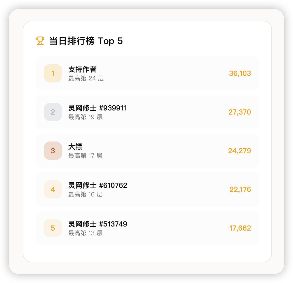
Task: Click the score 17,662
Action: coord(240,228)
